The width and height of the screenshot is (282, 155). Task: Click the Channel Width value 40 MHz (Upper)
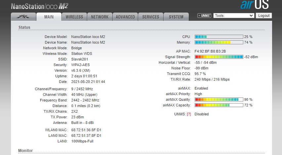pos(84,95)
